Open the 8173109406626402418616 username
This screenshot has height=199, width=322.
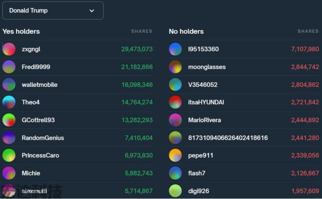click(x=228, y=138)
